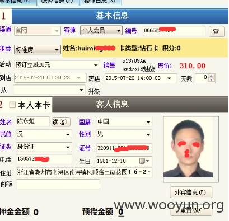Expand the 客源 dropdown 个人会员
Viewport: 229px width, 221px height.
click(x=101, y=30)
